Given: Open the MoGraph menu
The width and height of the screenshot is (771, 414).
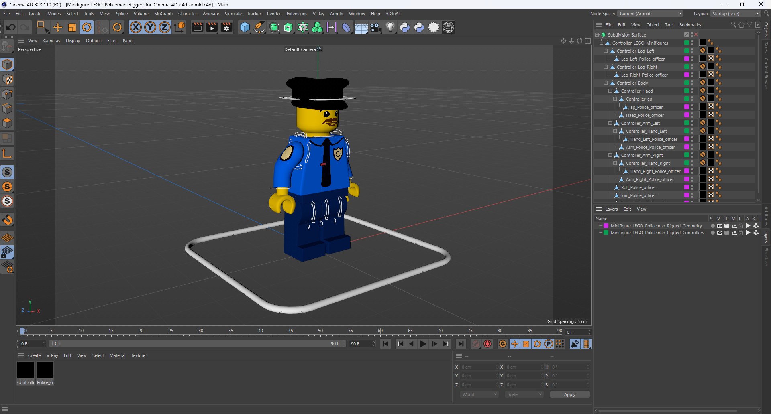Looking at the screenshot, I should 163,14.
